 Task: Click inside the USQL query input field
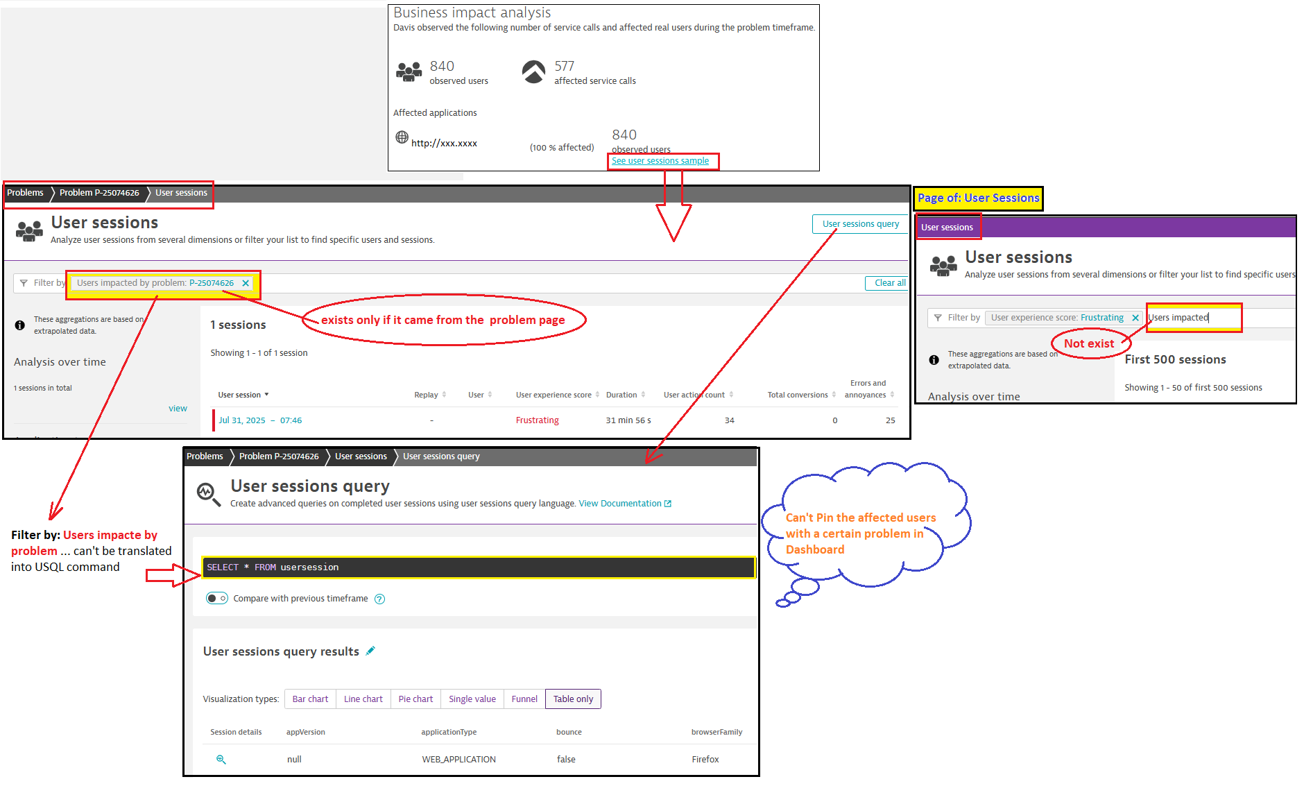click(x=479, y=567)
